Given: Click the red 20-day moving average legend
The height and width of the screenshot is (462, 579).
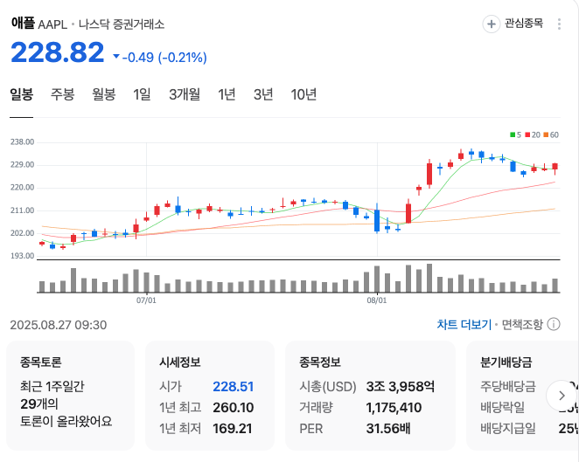Looking at the screenshot, I should (x=533, y=135).
